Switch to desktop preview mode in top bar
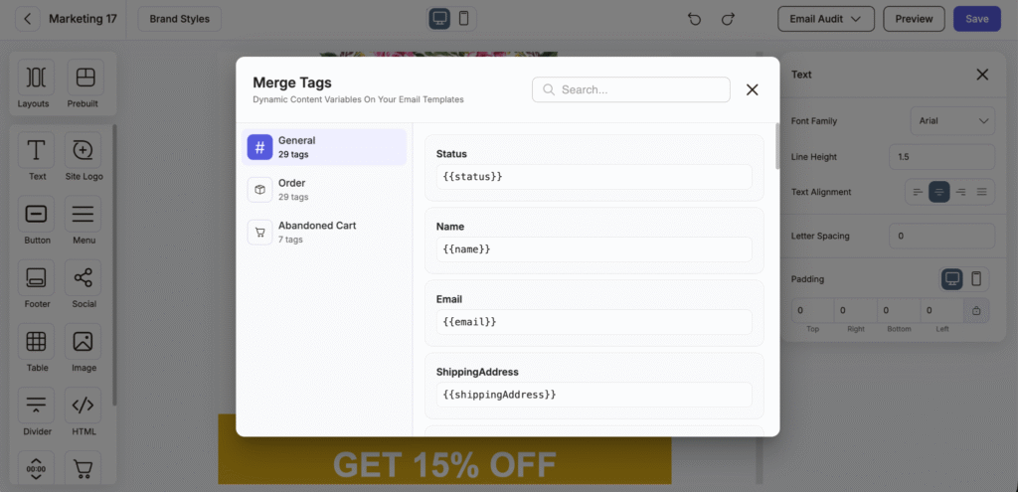1018x492 pixels. click(x=439, y=19)
